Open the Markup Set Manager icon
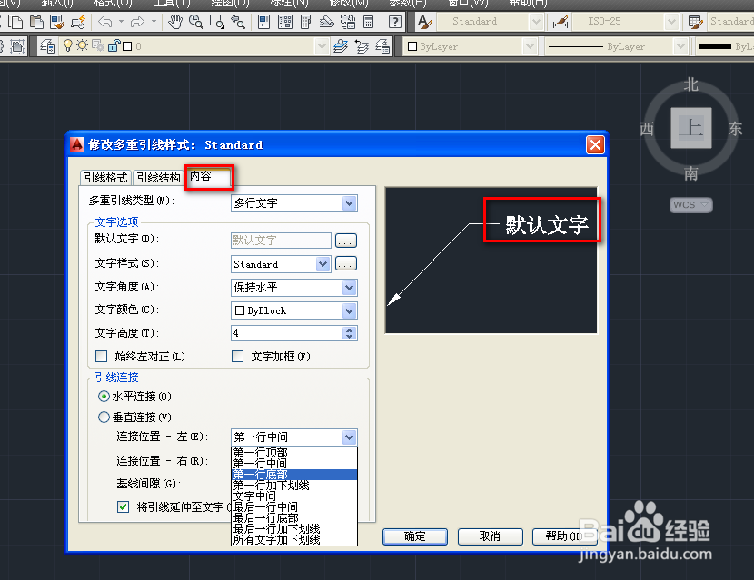The image size is (754, 580). coord(348,22)
